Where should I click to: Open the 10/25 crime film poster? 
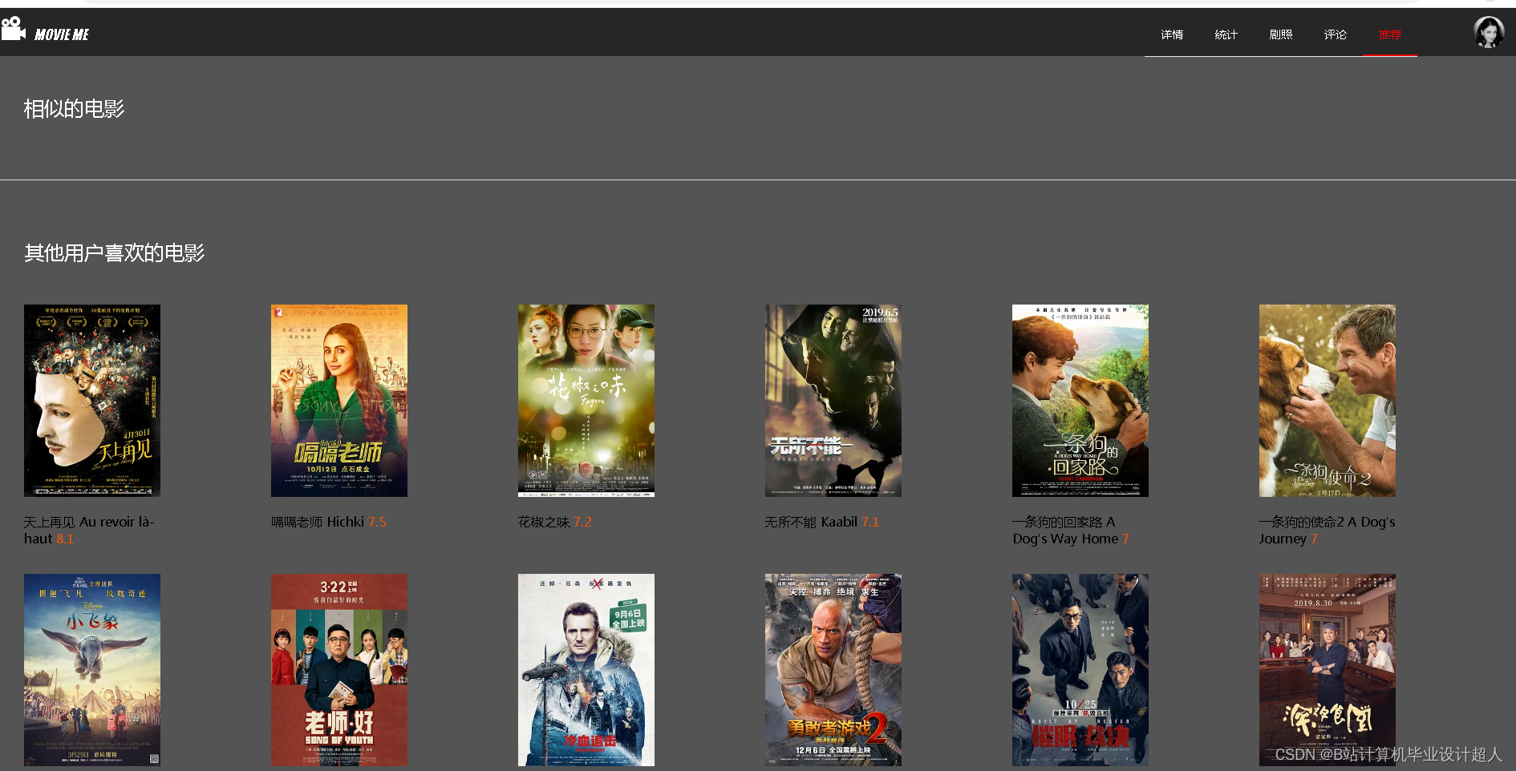[x=1080, y=670]
